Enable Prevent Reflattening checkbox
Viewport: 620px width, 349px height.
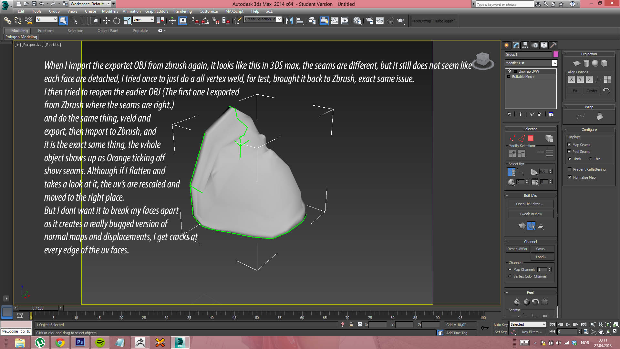coord(570,169)
